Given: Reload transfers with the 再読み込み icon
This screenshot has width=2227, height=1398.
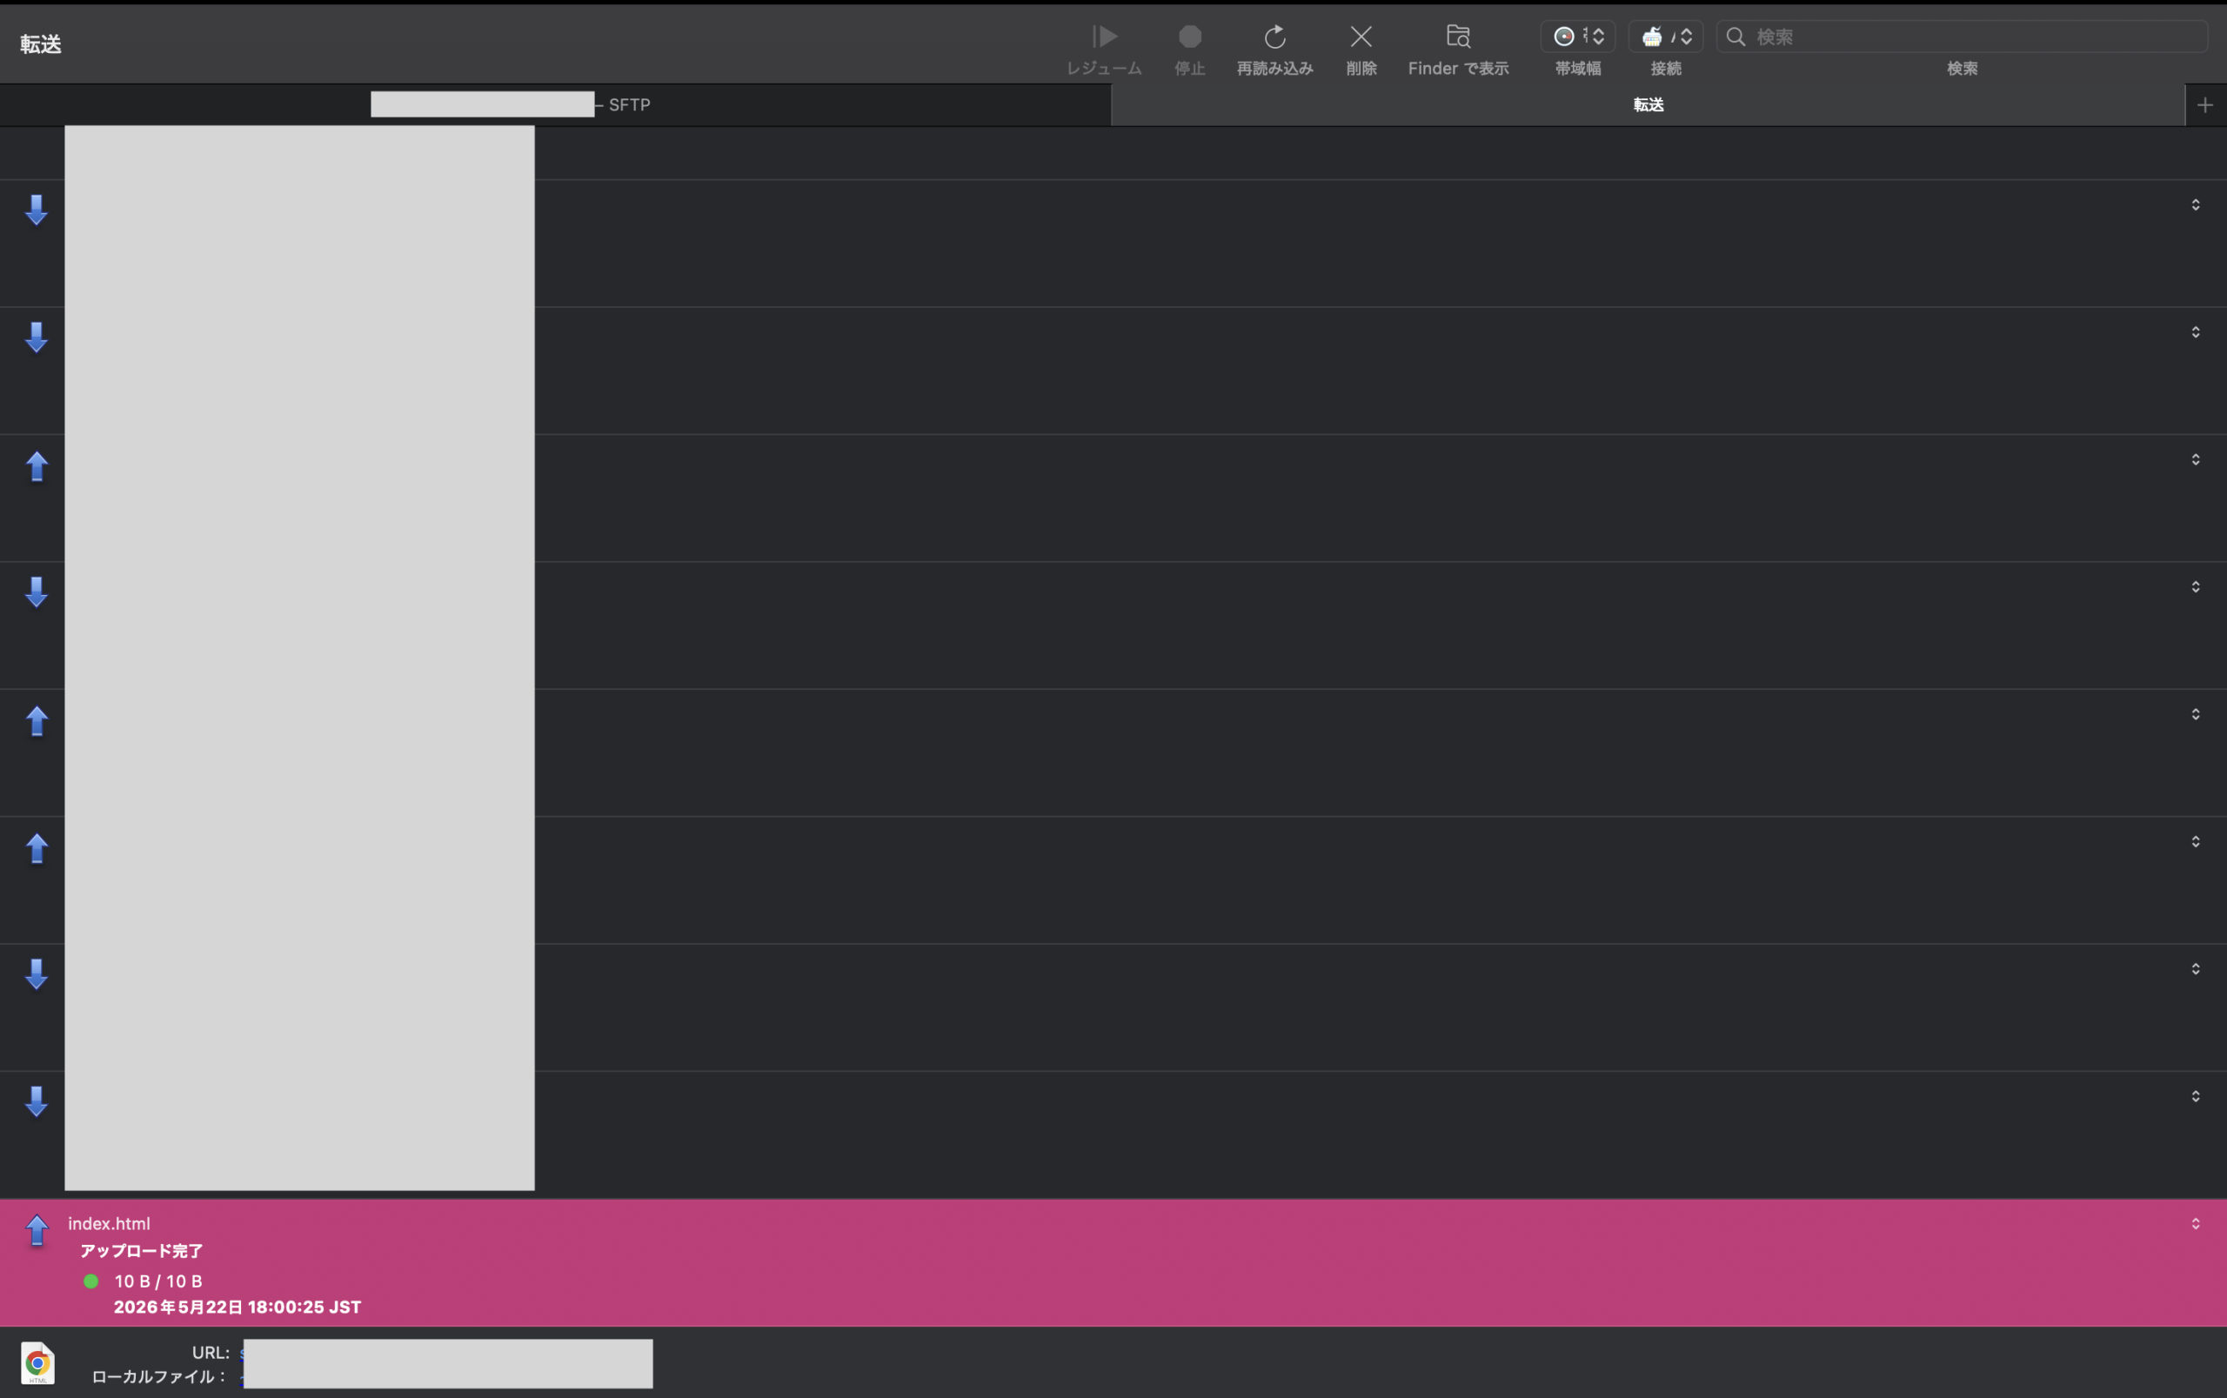Looking at the screenshot, I should tap(1274, 37).
